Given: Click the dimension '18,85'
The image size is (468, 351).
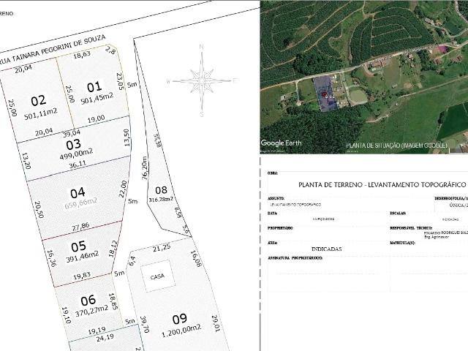Looking at the screenshot, I should [113, 301].
